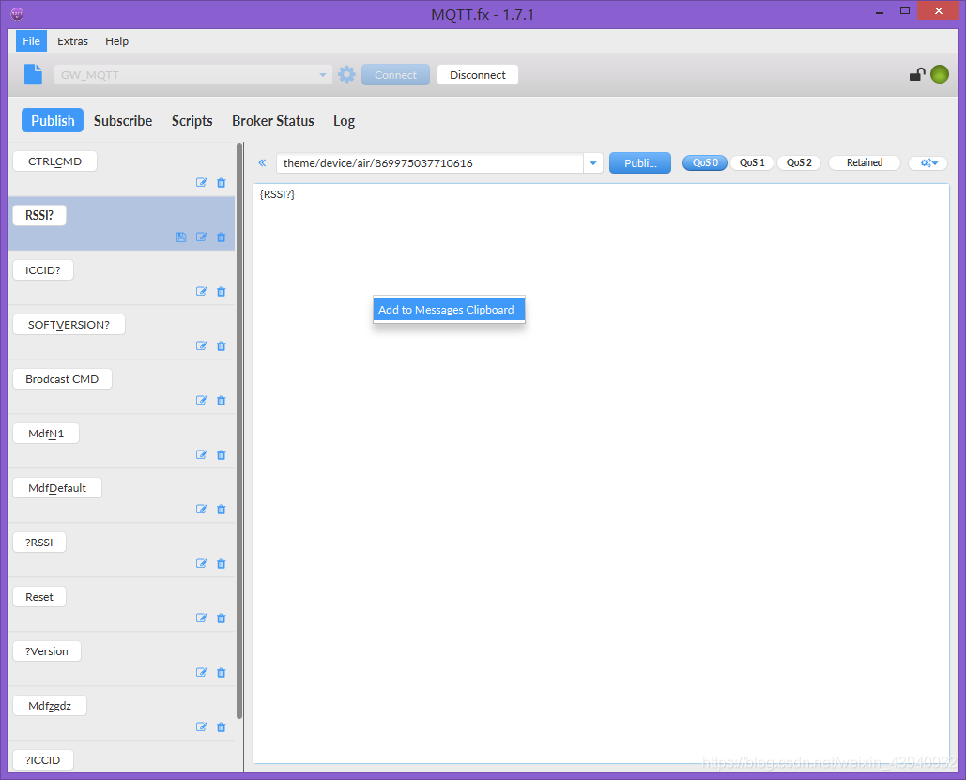Delete the Brodcast CMD message entry
This screenshot has height=780, width=966.
click(222, 401)
